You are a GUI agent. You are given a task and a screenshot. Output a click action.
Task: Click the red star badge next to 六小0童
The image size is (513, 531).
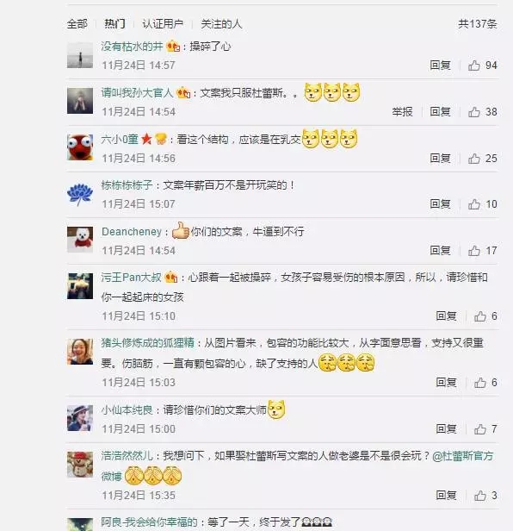click(146, 139)
